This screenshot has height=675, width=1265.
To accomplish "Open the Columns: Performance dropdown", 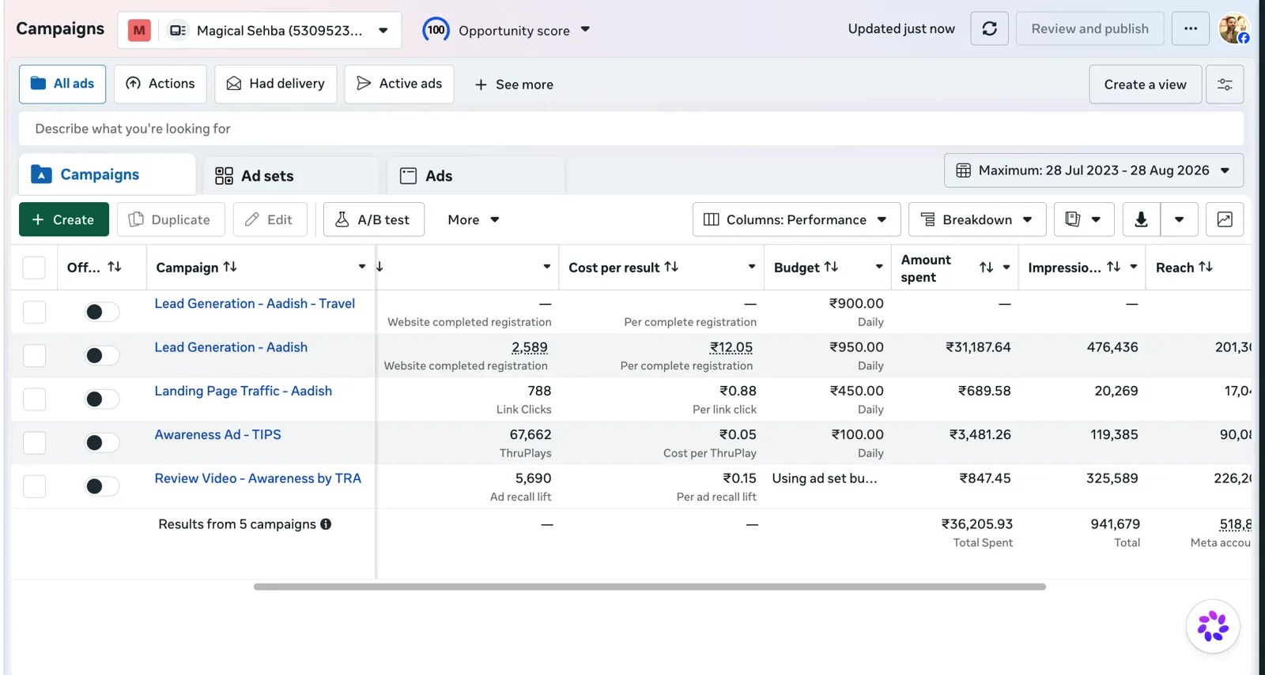I will pyautogui.click(x=796, y=219).
